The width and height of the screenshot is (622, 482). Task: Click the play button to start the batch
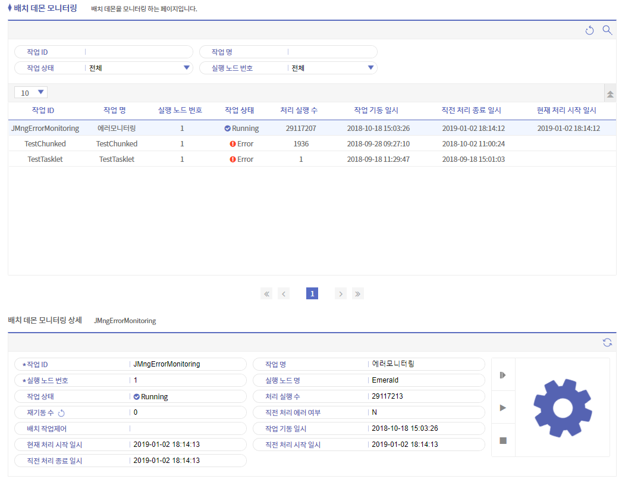click(x=503, y=408)
